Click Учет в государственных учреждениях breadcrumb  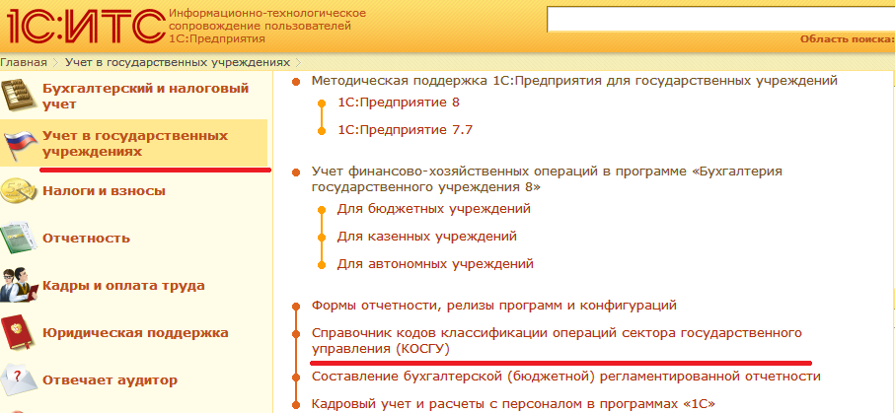click(178, 62)
